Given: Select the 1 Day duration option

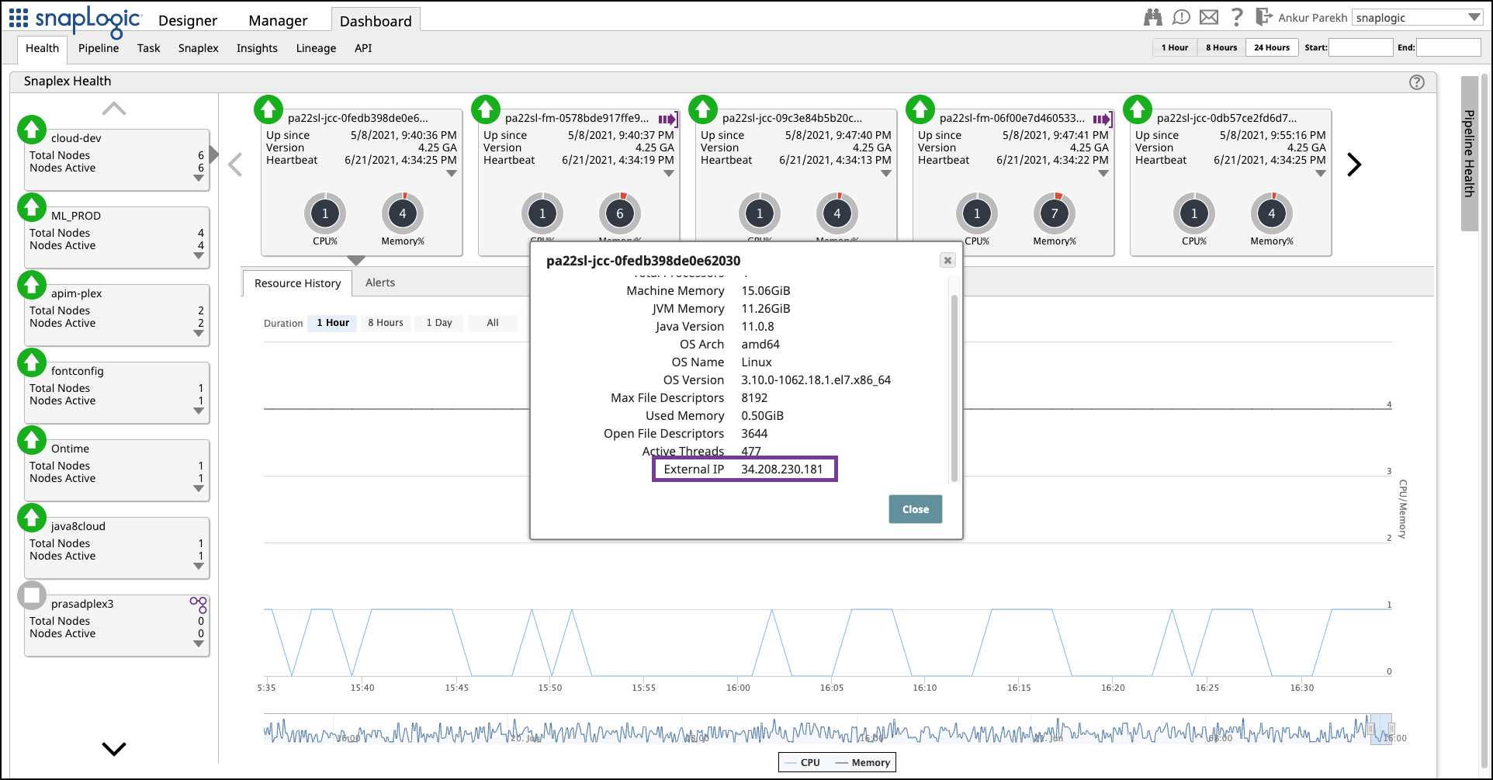Looking at the screenshot, I should click(439, 323).
